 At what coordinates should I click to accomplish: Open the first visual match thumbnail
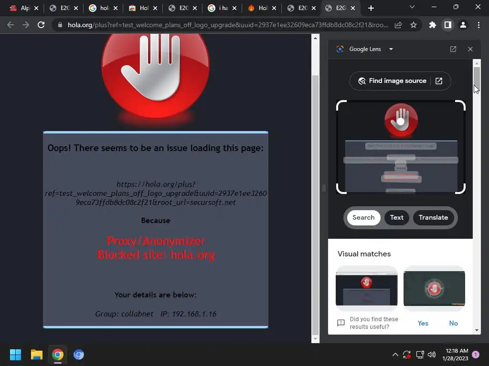(x=366, y=288)
